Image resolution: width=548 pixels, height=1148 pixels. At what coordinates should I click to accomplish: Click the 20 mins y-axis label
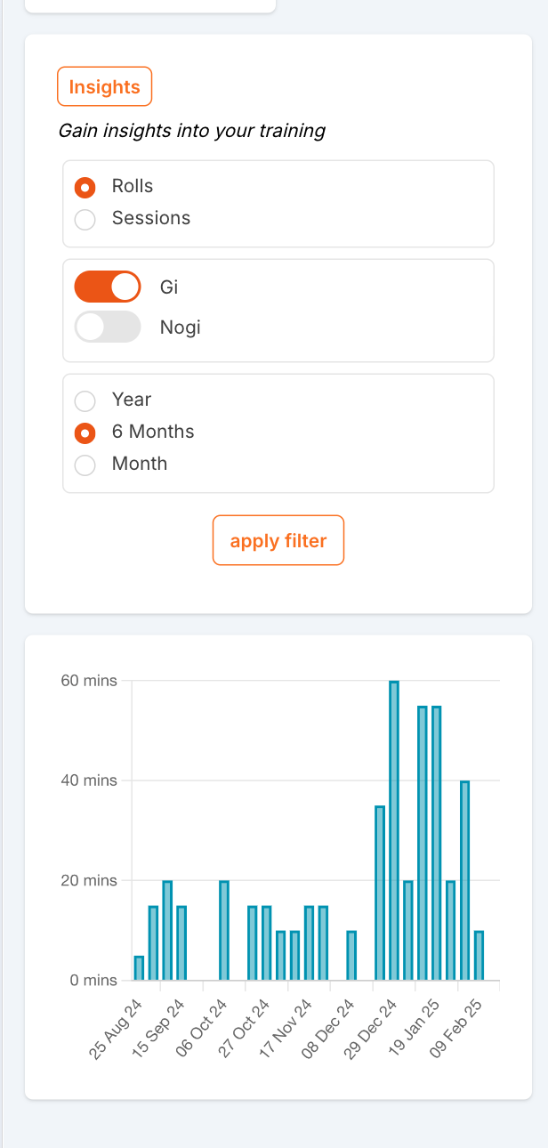click(x=89, y=880)
